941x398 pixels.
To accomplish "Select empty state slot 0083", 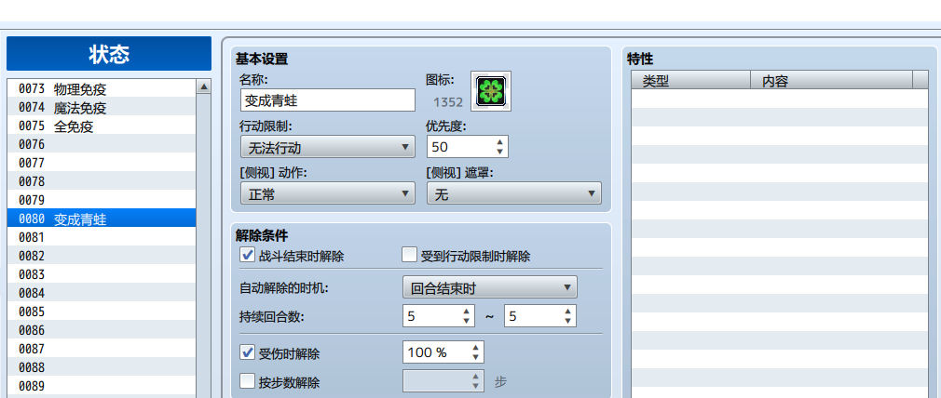I will [x=102, y=274].
